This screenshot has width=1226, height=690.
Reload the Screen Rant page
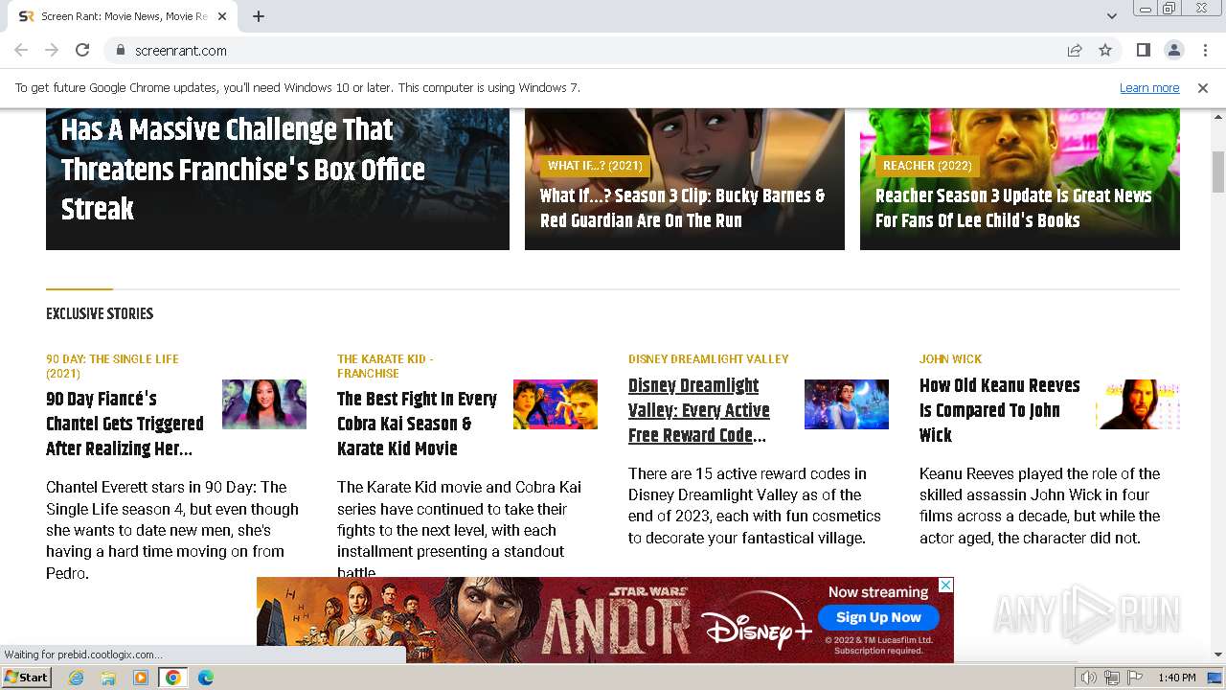pos(82,50)
